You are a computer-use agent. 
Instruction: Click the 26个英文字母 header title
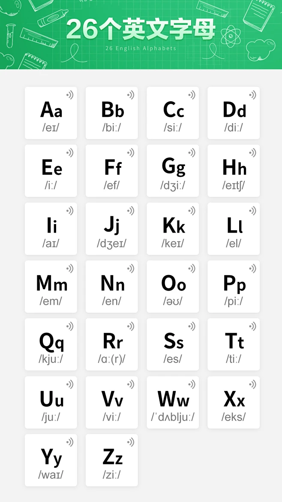coord(141,30)
